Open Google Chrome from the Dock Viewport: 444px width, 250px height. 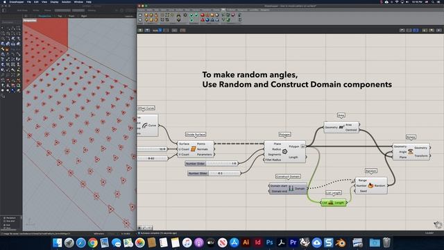click(x=92, y=242)
